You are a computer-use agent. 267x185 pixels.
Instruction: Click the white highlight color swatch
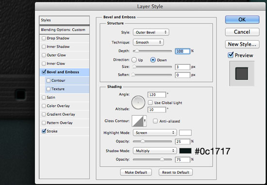[185, 133]
